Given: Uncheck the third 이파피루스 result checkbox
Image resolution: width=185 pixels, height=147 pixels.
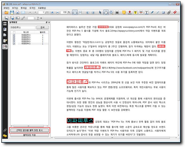Looking at the screenshot, I should coord(14,39).
